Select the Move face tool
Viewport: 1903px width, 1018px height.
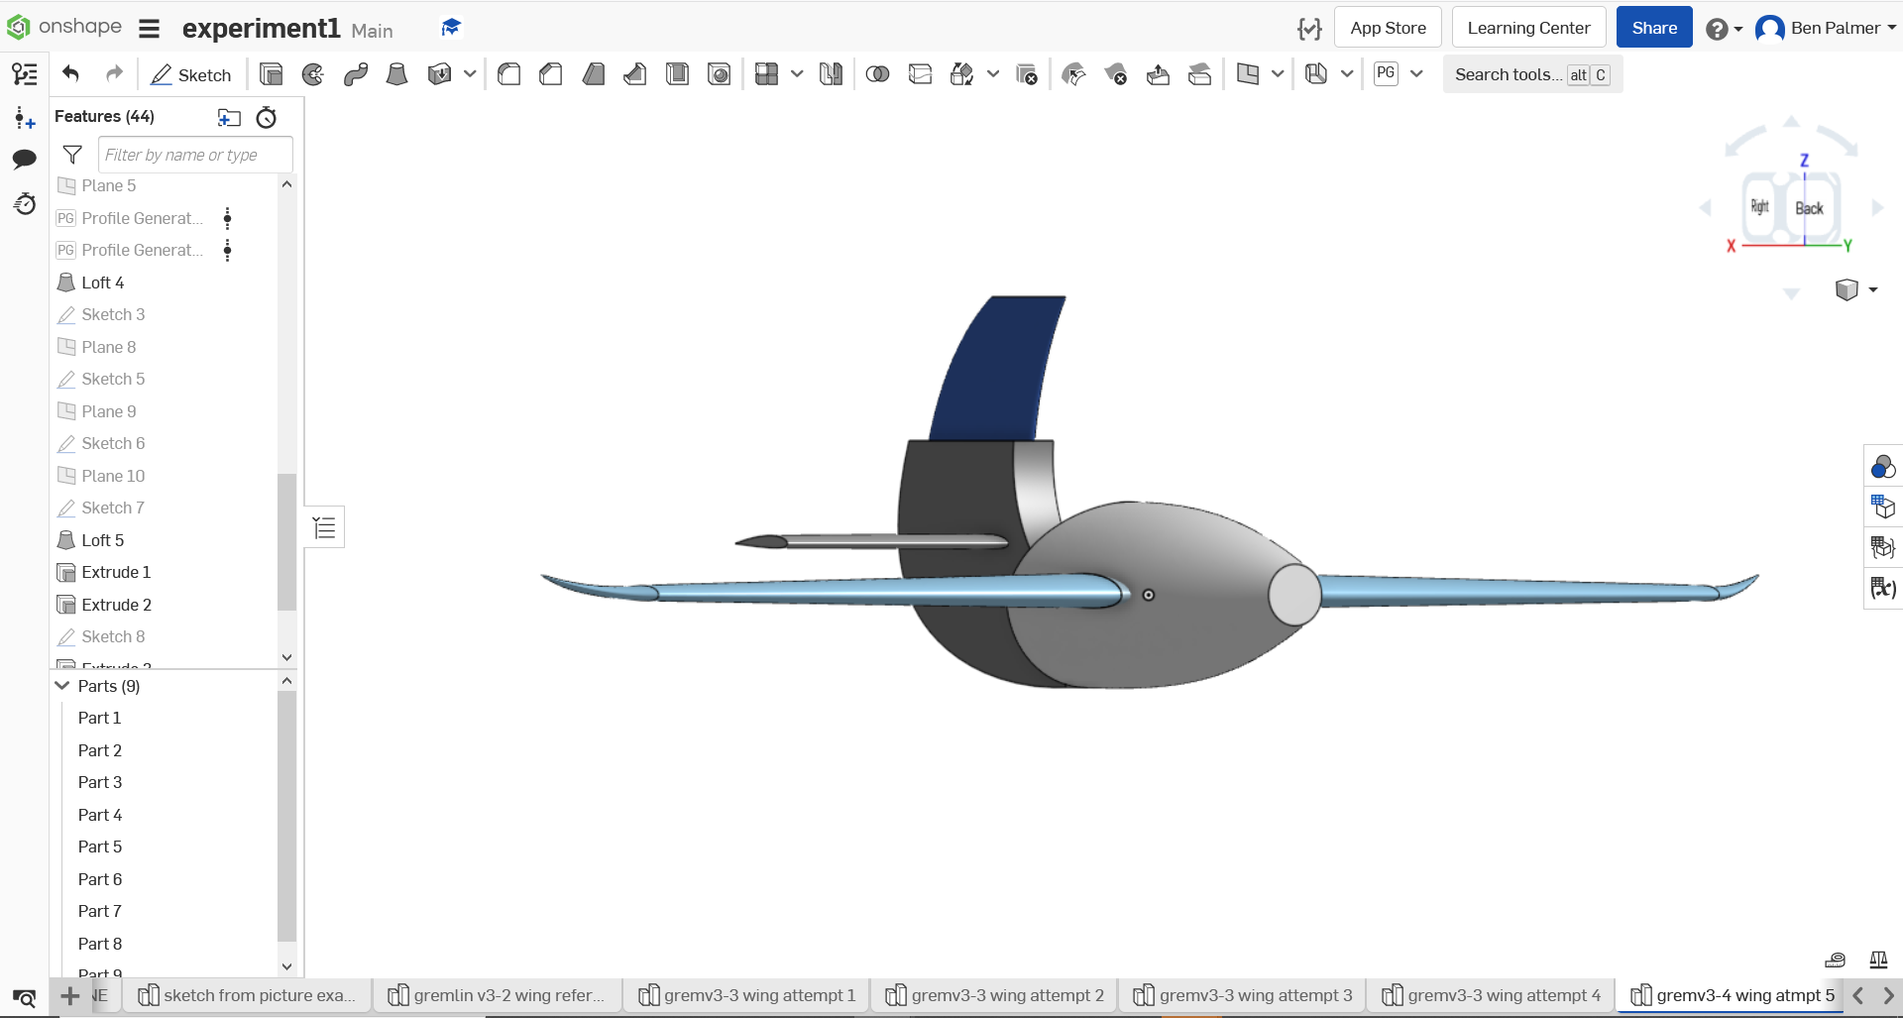tap(1158, 74)
